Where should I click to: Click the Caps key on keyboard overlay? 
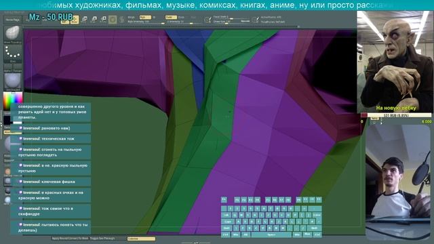coord(228,222)
